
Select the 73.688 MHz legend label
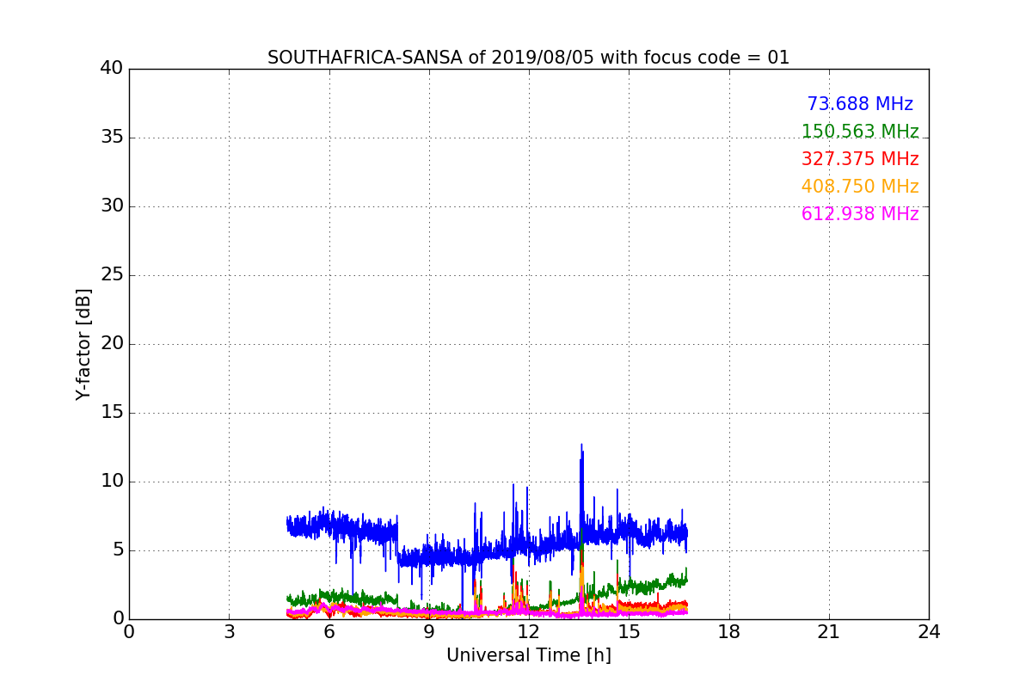tap(860, 104)
